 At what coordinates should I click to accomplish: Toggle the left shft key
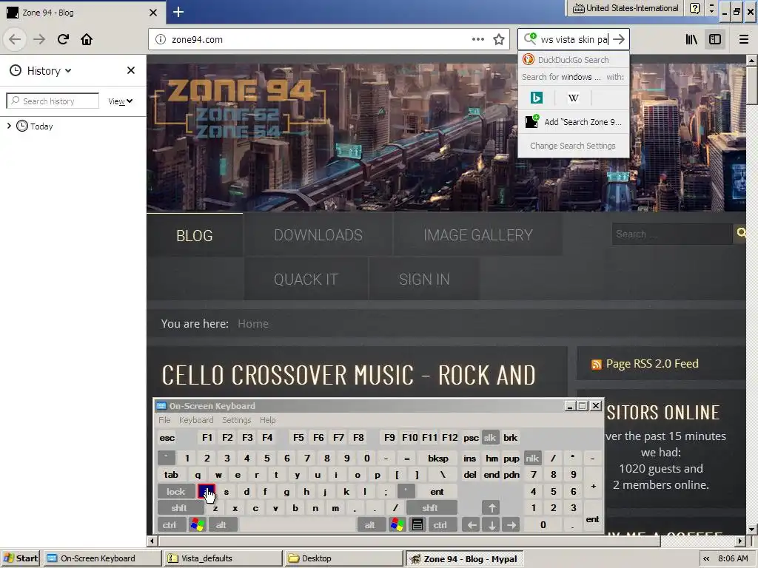tap(179, 508)
